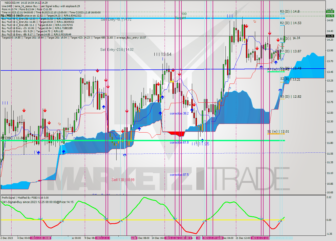Click the green '100' label at chart top
This screenshot has width=336, height=241.
point(184,14)
